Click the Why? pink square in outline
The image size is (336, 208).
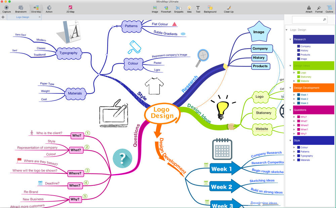[298, 133]
